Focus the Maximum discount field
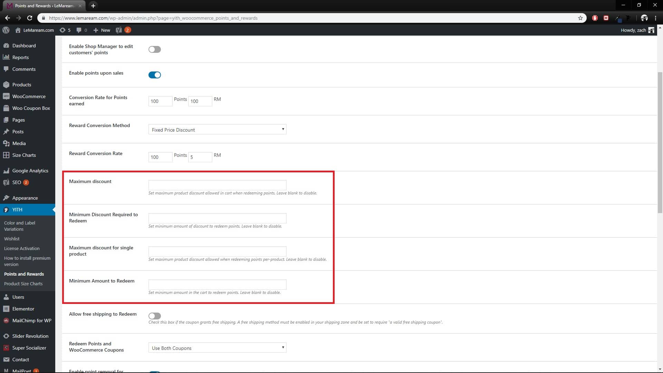Viewport: 663px width, 373px height. click(x=217, y=185)
